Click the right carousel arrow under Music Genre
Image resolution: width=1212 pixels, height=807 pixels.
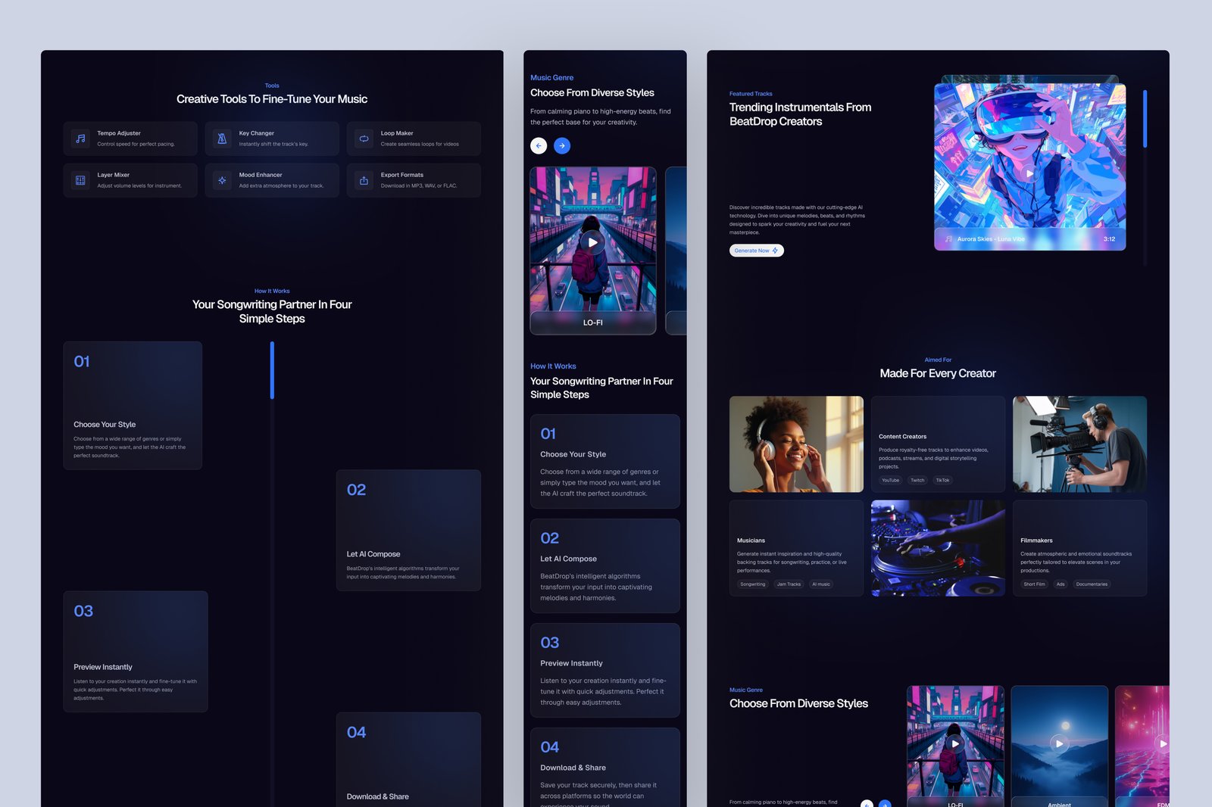tap(562, 145)
